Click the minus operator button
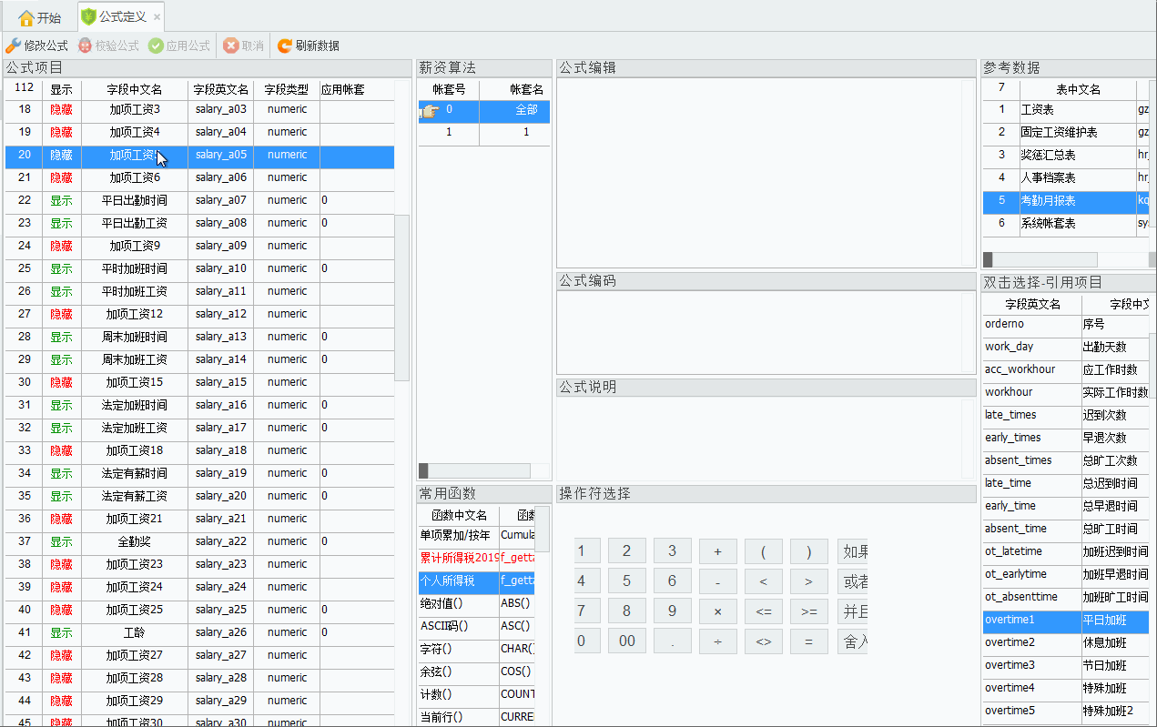The height and width of the screenshot is (727, 1157). [x=718, y=581]
